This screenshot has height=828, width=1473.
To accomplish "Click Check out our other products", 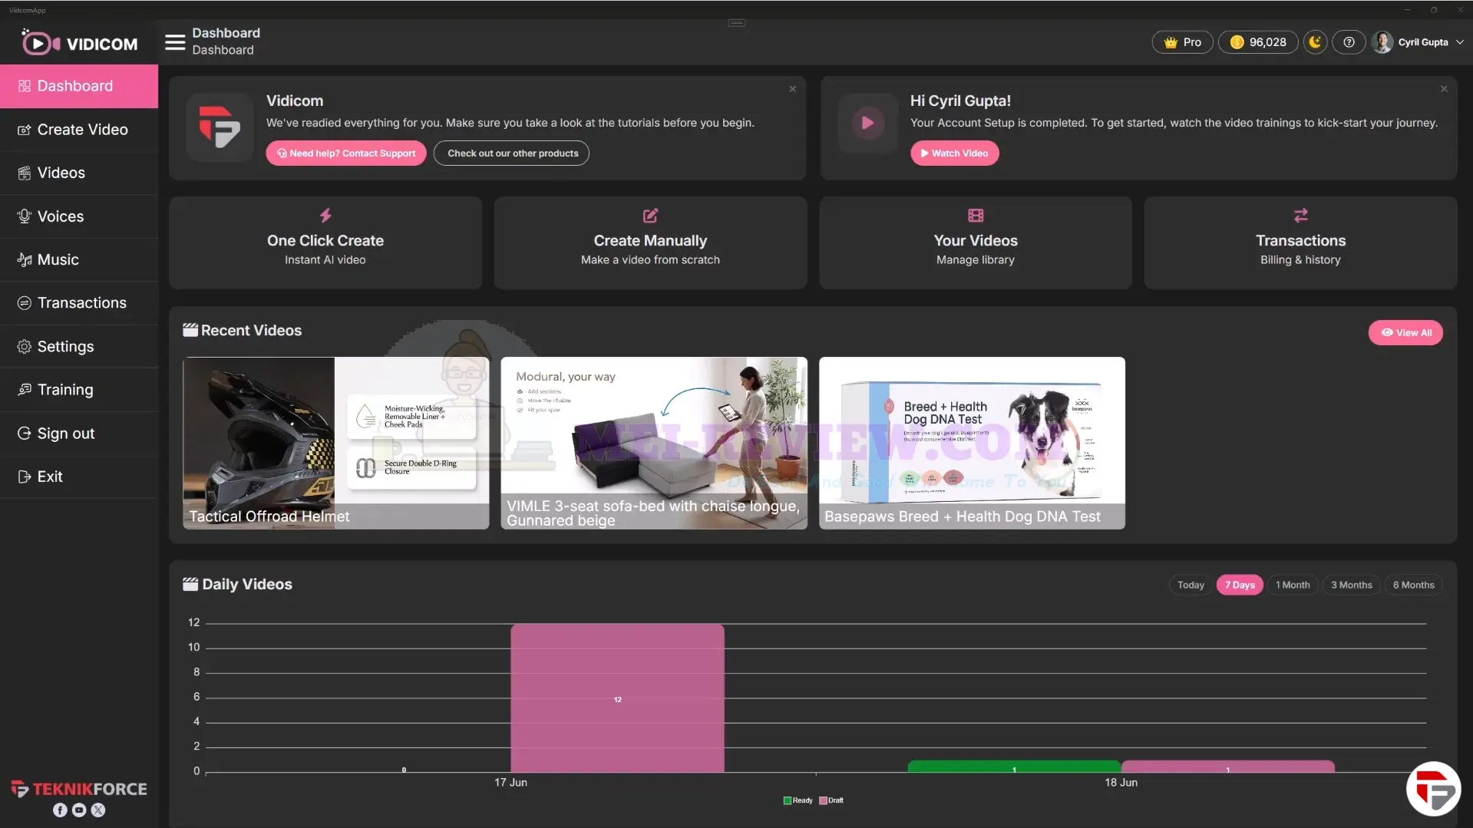I will [x=512, y=153].
